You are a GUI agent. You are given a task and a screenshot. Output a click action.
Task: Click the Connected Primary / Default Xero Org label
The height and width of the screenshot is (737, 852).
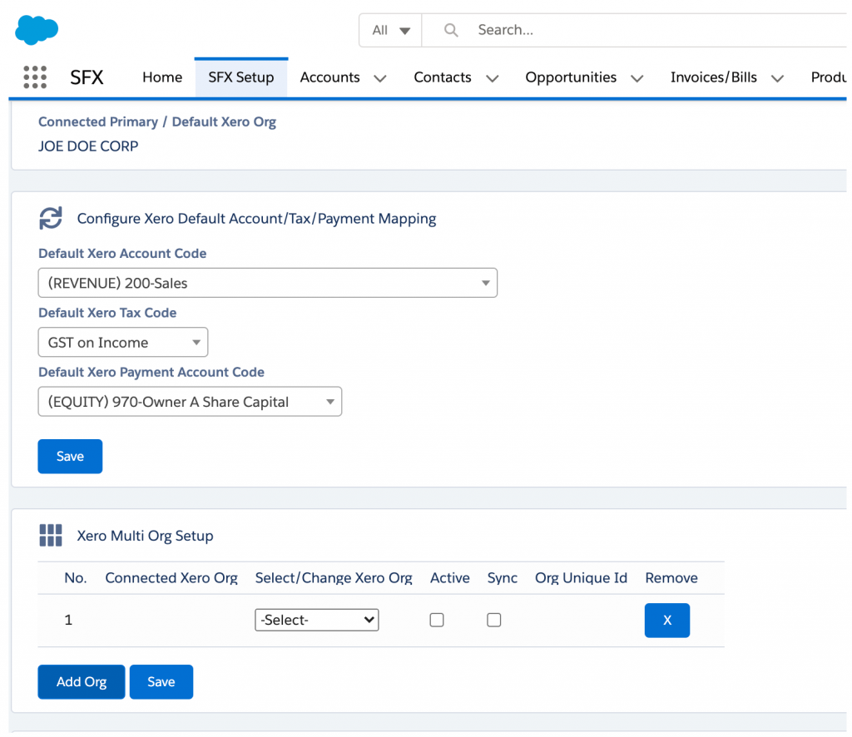(x=157, y=121)
